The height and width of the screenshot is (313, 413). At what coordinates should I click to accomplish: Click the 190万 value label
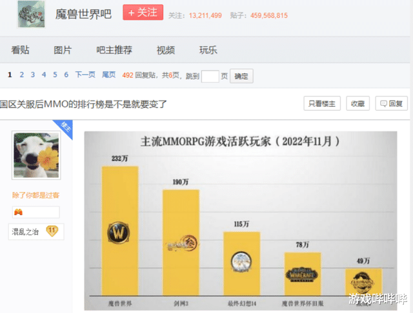(x=181, y=182)
